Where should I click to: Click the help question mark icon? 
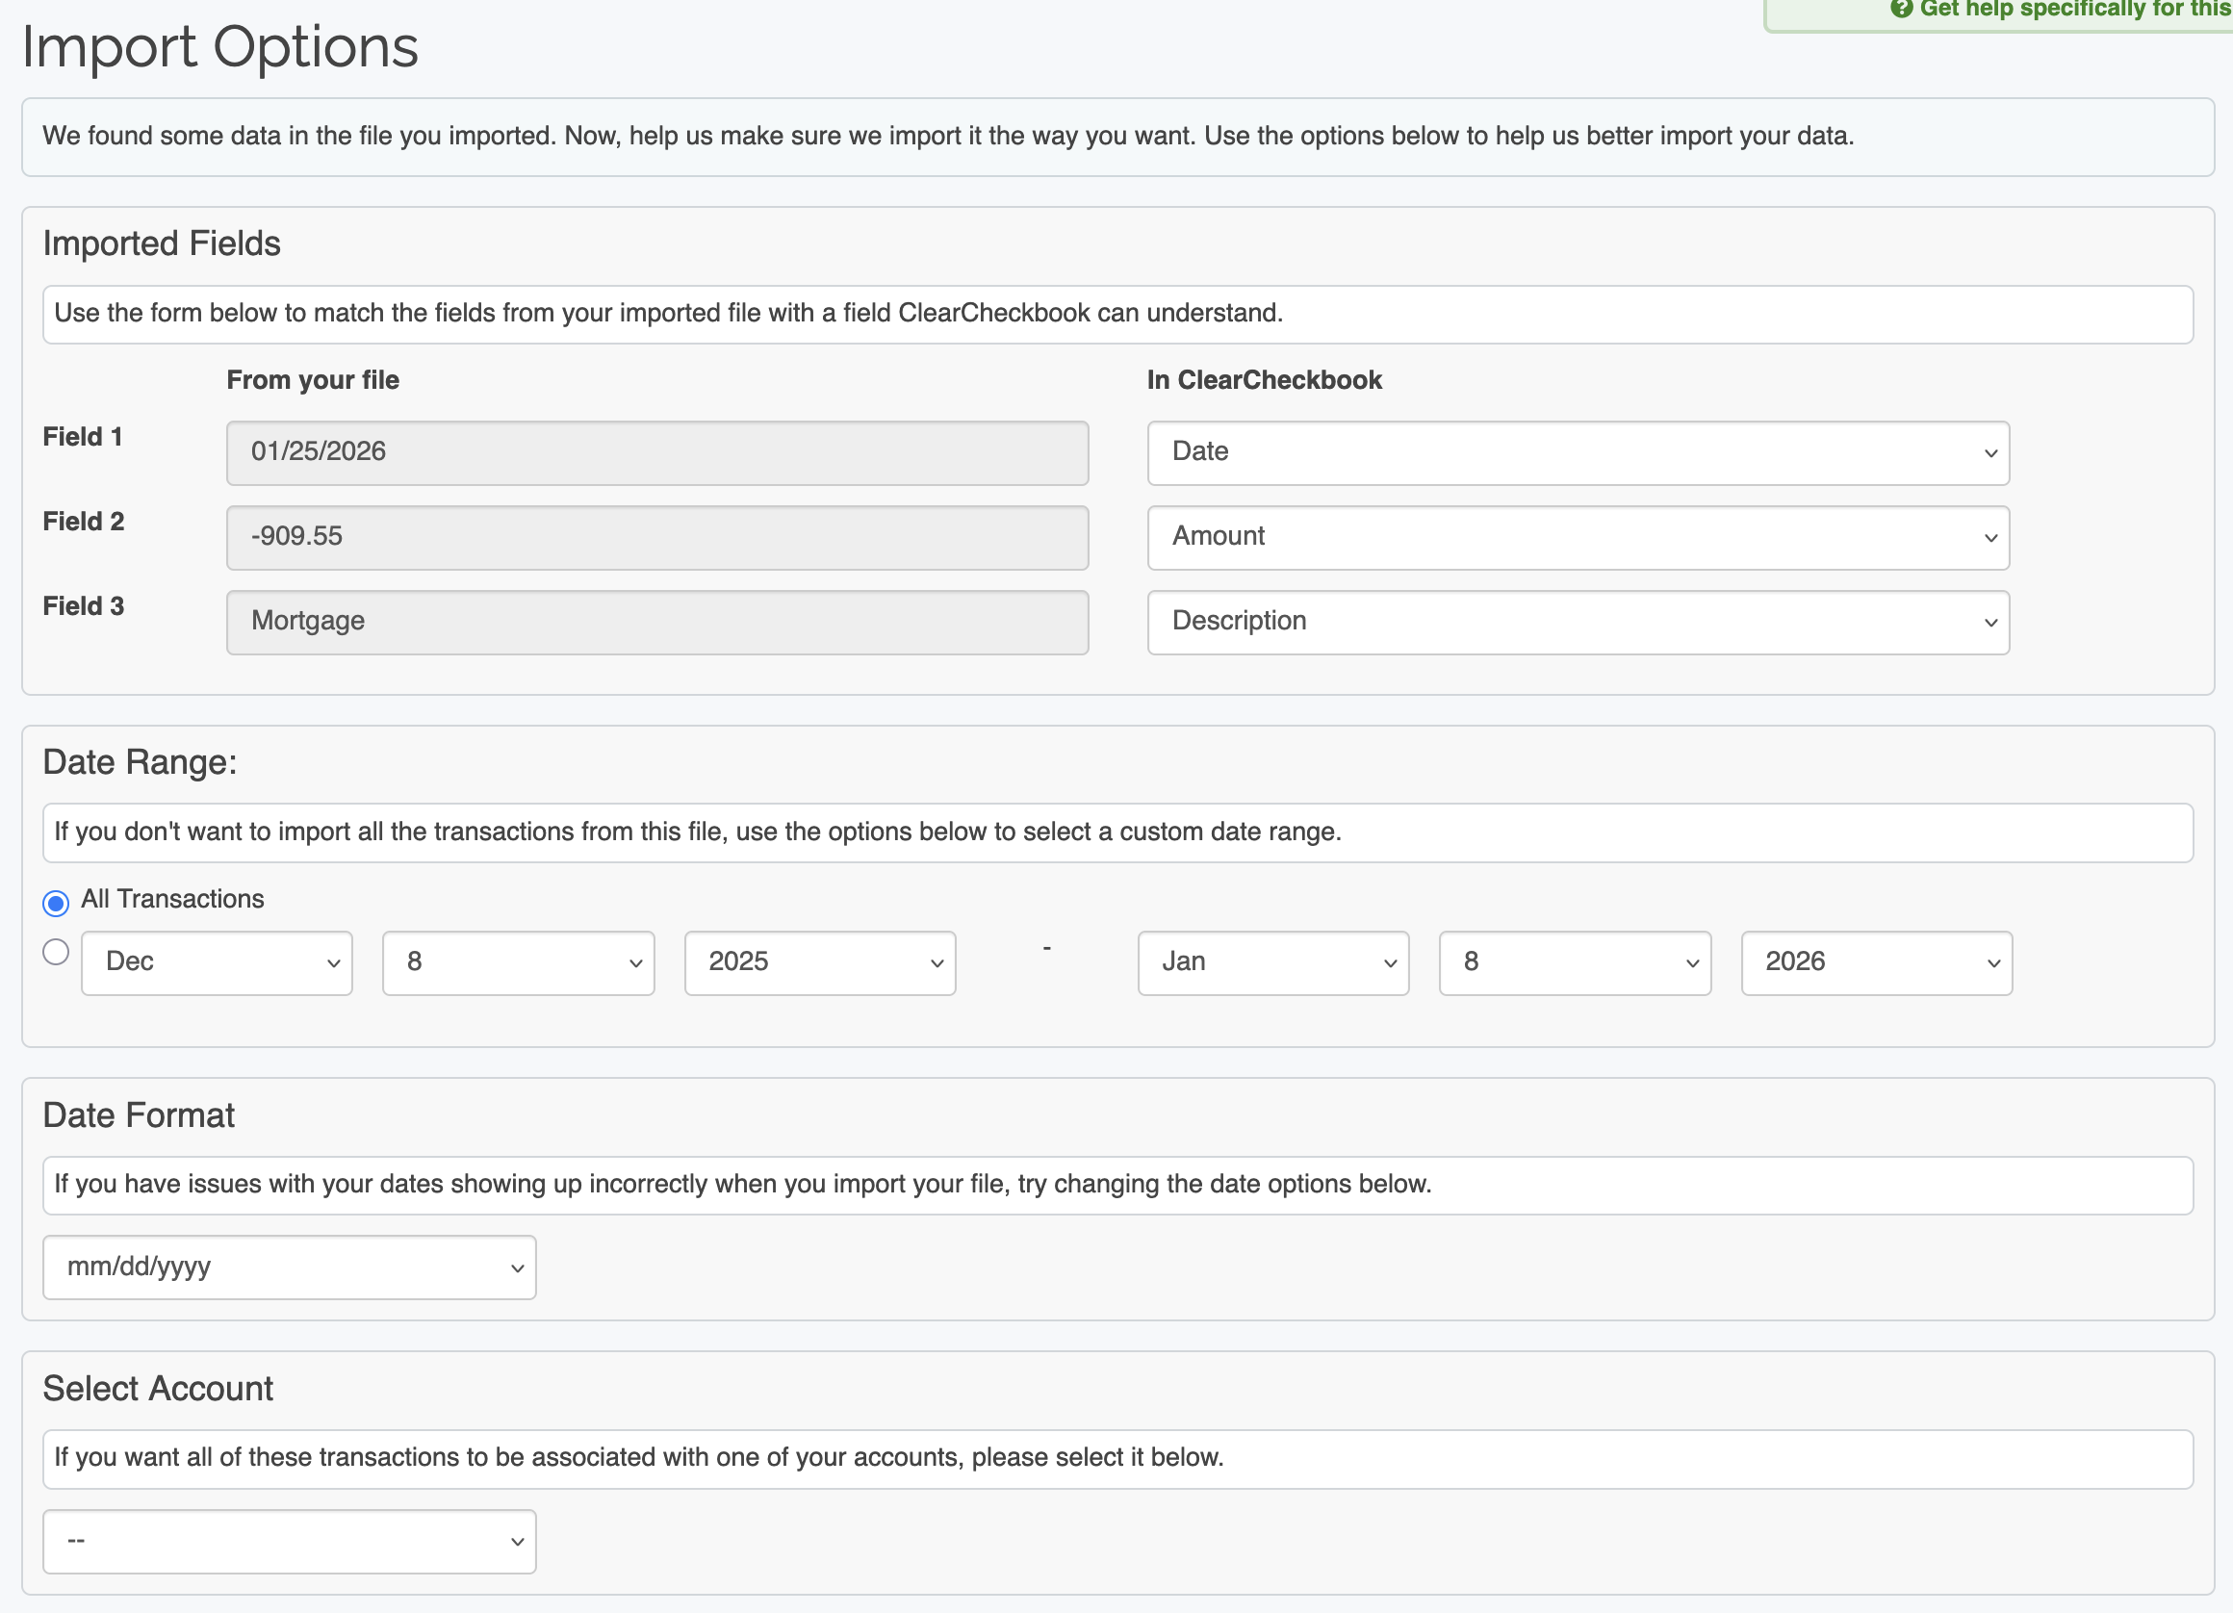coord(1901,9)
